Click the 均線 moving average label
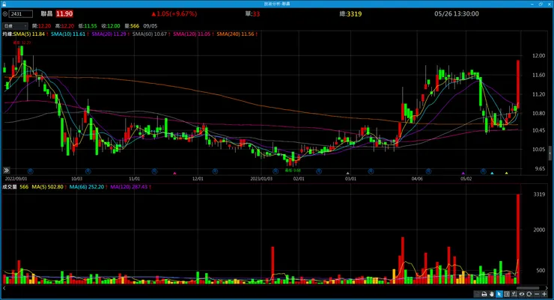 click(x=7, y=34)
